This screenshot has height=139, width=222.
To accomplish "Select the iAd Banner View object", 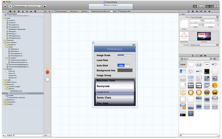I will pyautogui.click(x=207, y=85).
